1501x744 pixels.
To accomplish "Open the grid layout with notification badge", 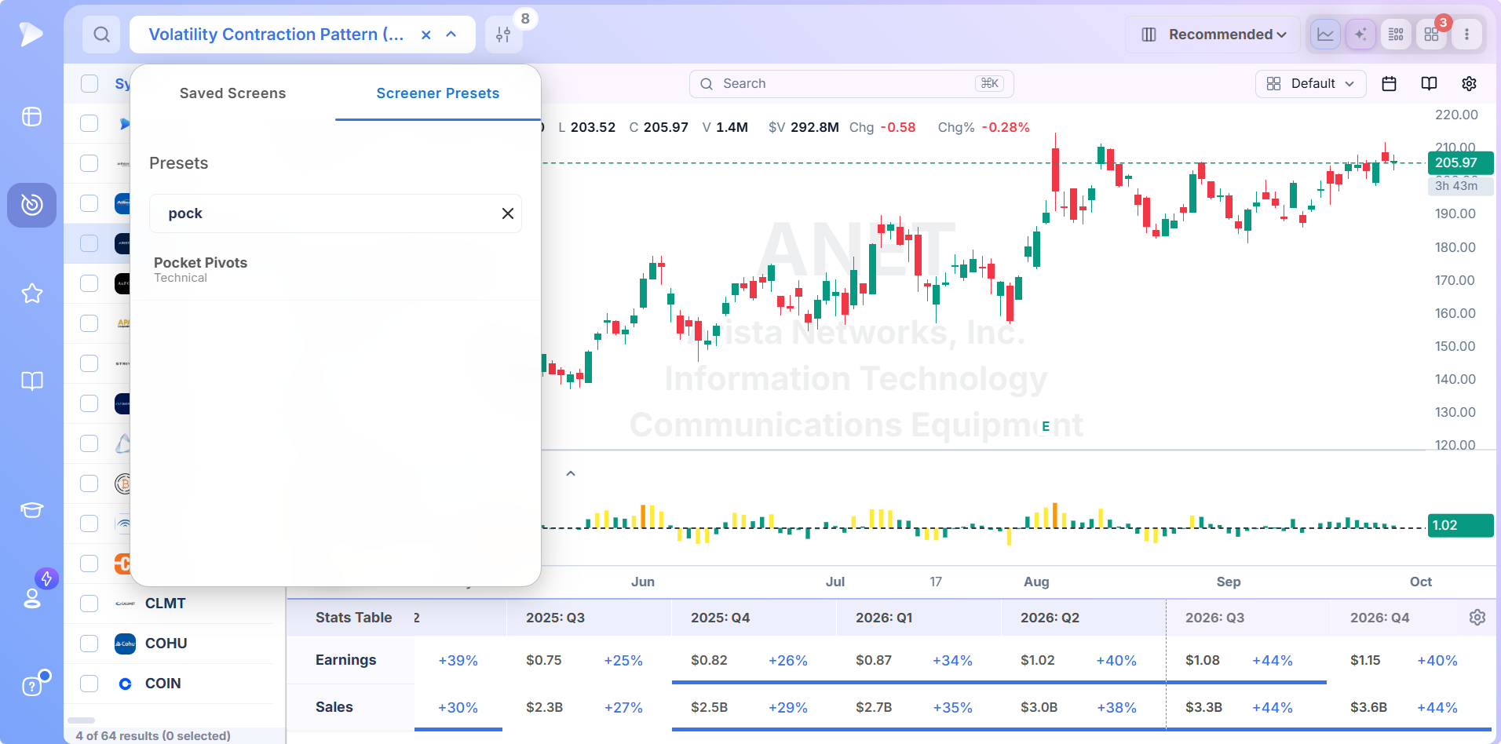I will coord(1432,35).
